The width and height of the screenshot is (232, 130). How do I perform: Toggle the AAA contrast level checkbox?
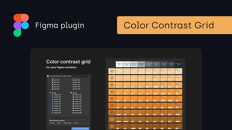[51, 123]
